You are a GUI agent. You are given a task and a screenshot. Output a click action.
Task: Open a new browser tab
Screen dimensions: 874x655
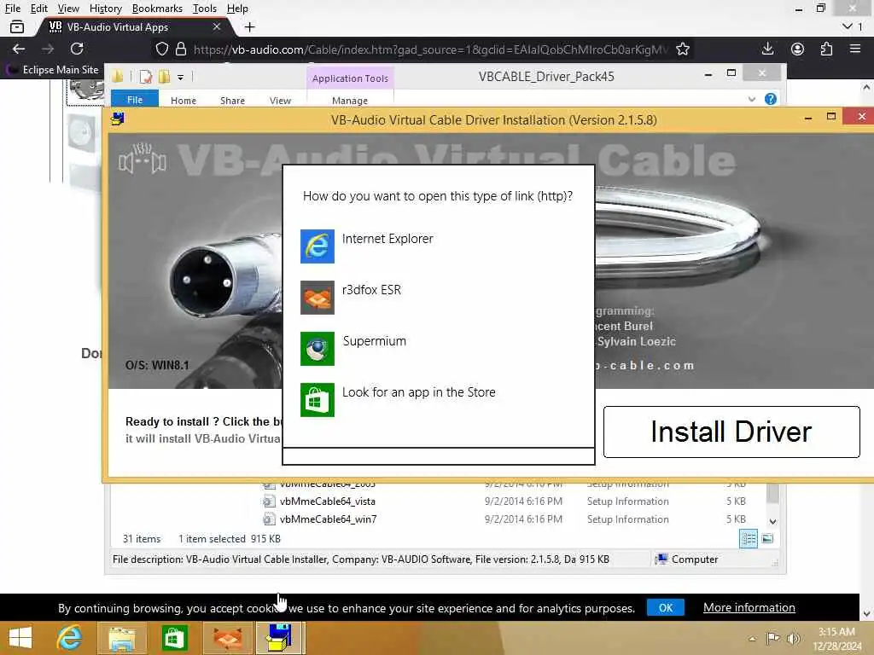point(250,26)
